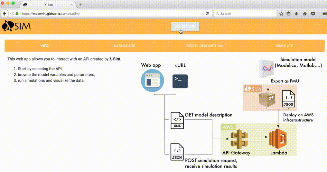Select the λ-Sim browser tab

pyautogui.click(x=48, y=5)
